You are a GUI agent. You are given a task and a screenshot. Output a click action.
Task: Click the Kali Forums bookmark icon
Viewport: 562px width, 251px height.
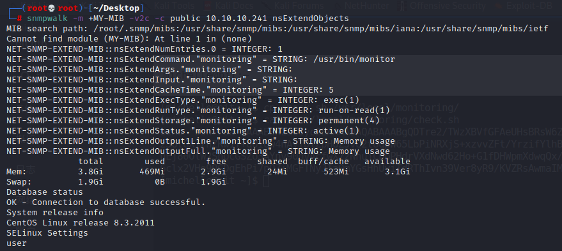pyautogui.click(x=266, y=6)
